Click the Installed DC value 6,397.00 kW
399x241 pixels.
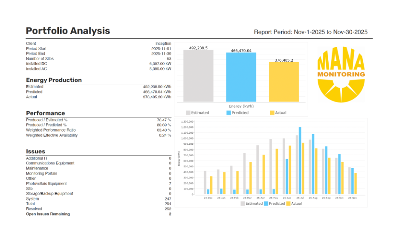click(160, 64)
